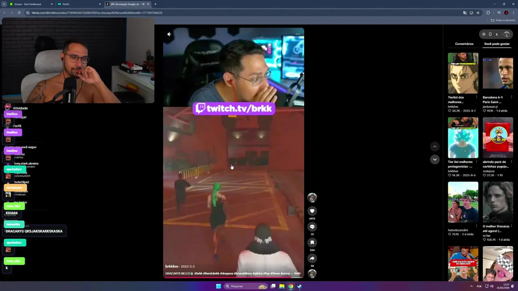518x291 pixels.
Task: Open options for the O melhor Dracarys card
Action: [x=511, y=226]
